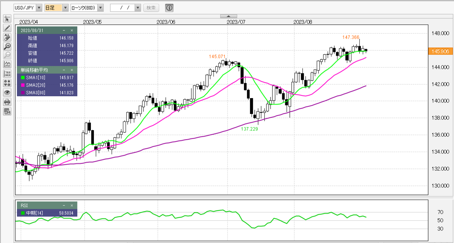Viewport: 454px width, 243px height.
Task: Click the 2023/08 date axis label
Action: [303, 22]
